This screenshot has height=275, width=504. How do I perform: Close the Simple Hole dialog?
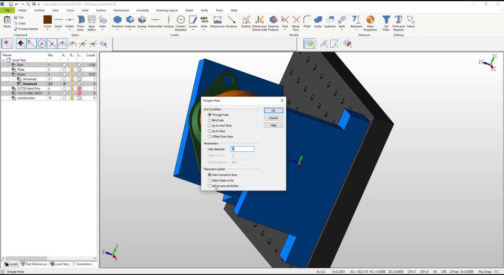coord(282,101)
